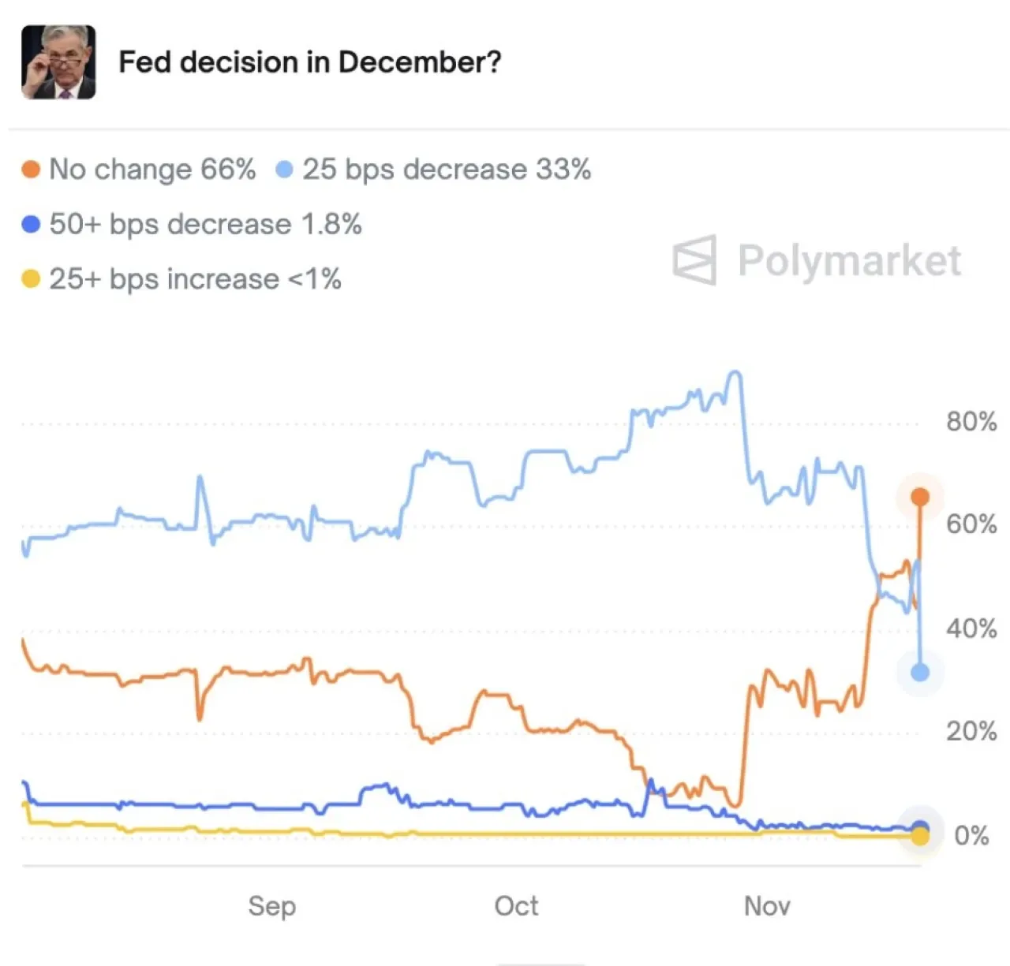Select the 'No change 66%' legend label
The height and width of the screenshot is (966, 1010).
(152, 170)
